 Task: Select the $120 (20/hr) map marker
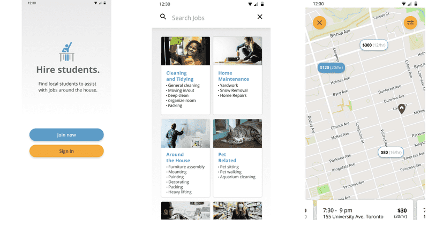tap(331, 68)
